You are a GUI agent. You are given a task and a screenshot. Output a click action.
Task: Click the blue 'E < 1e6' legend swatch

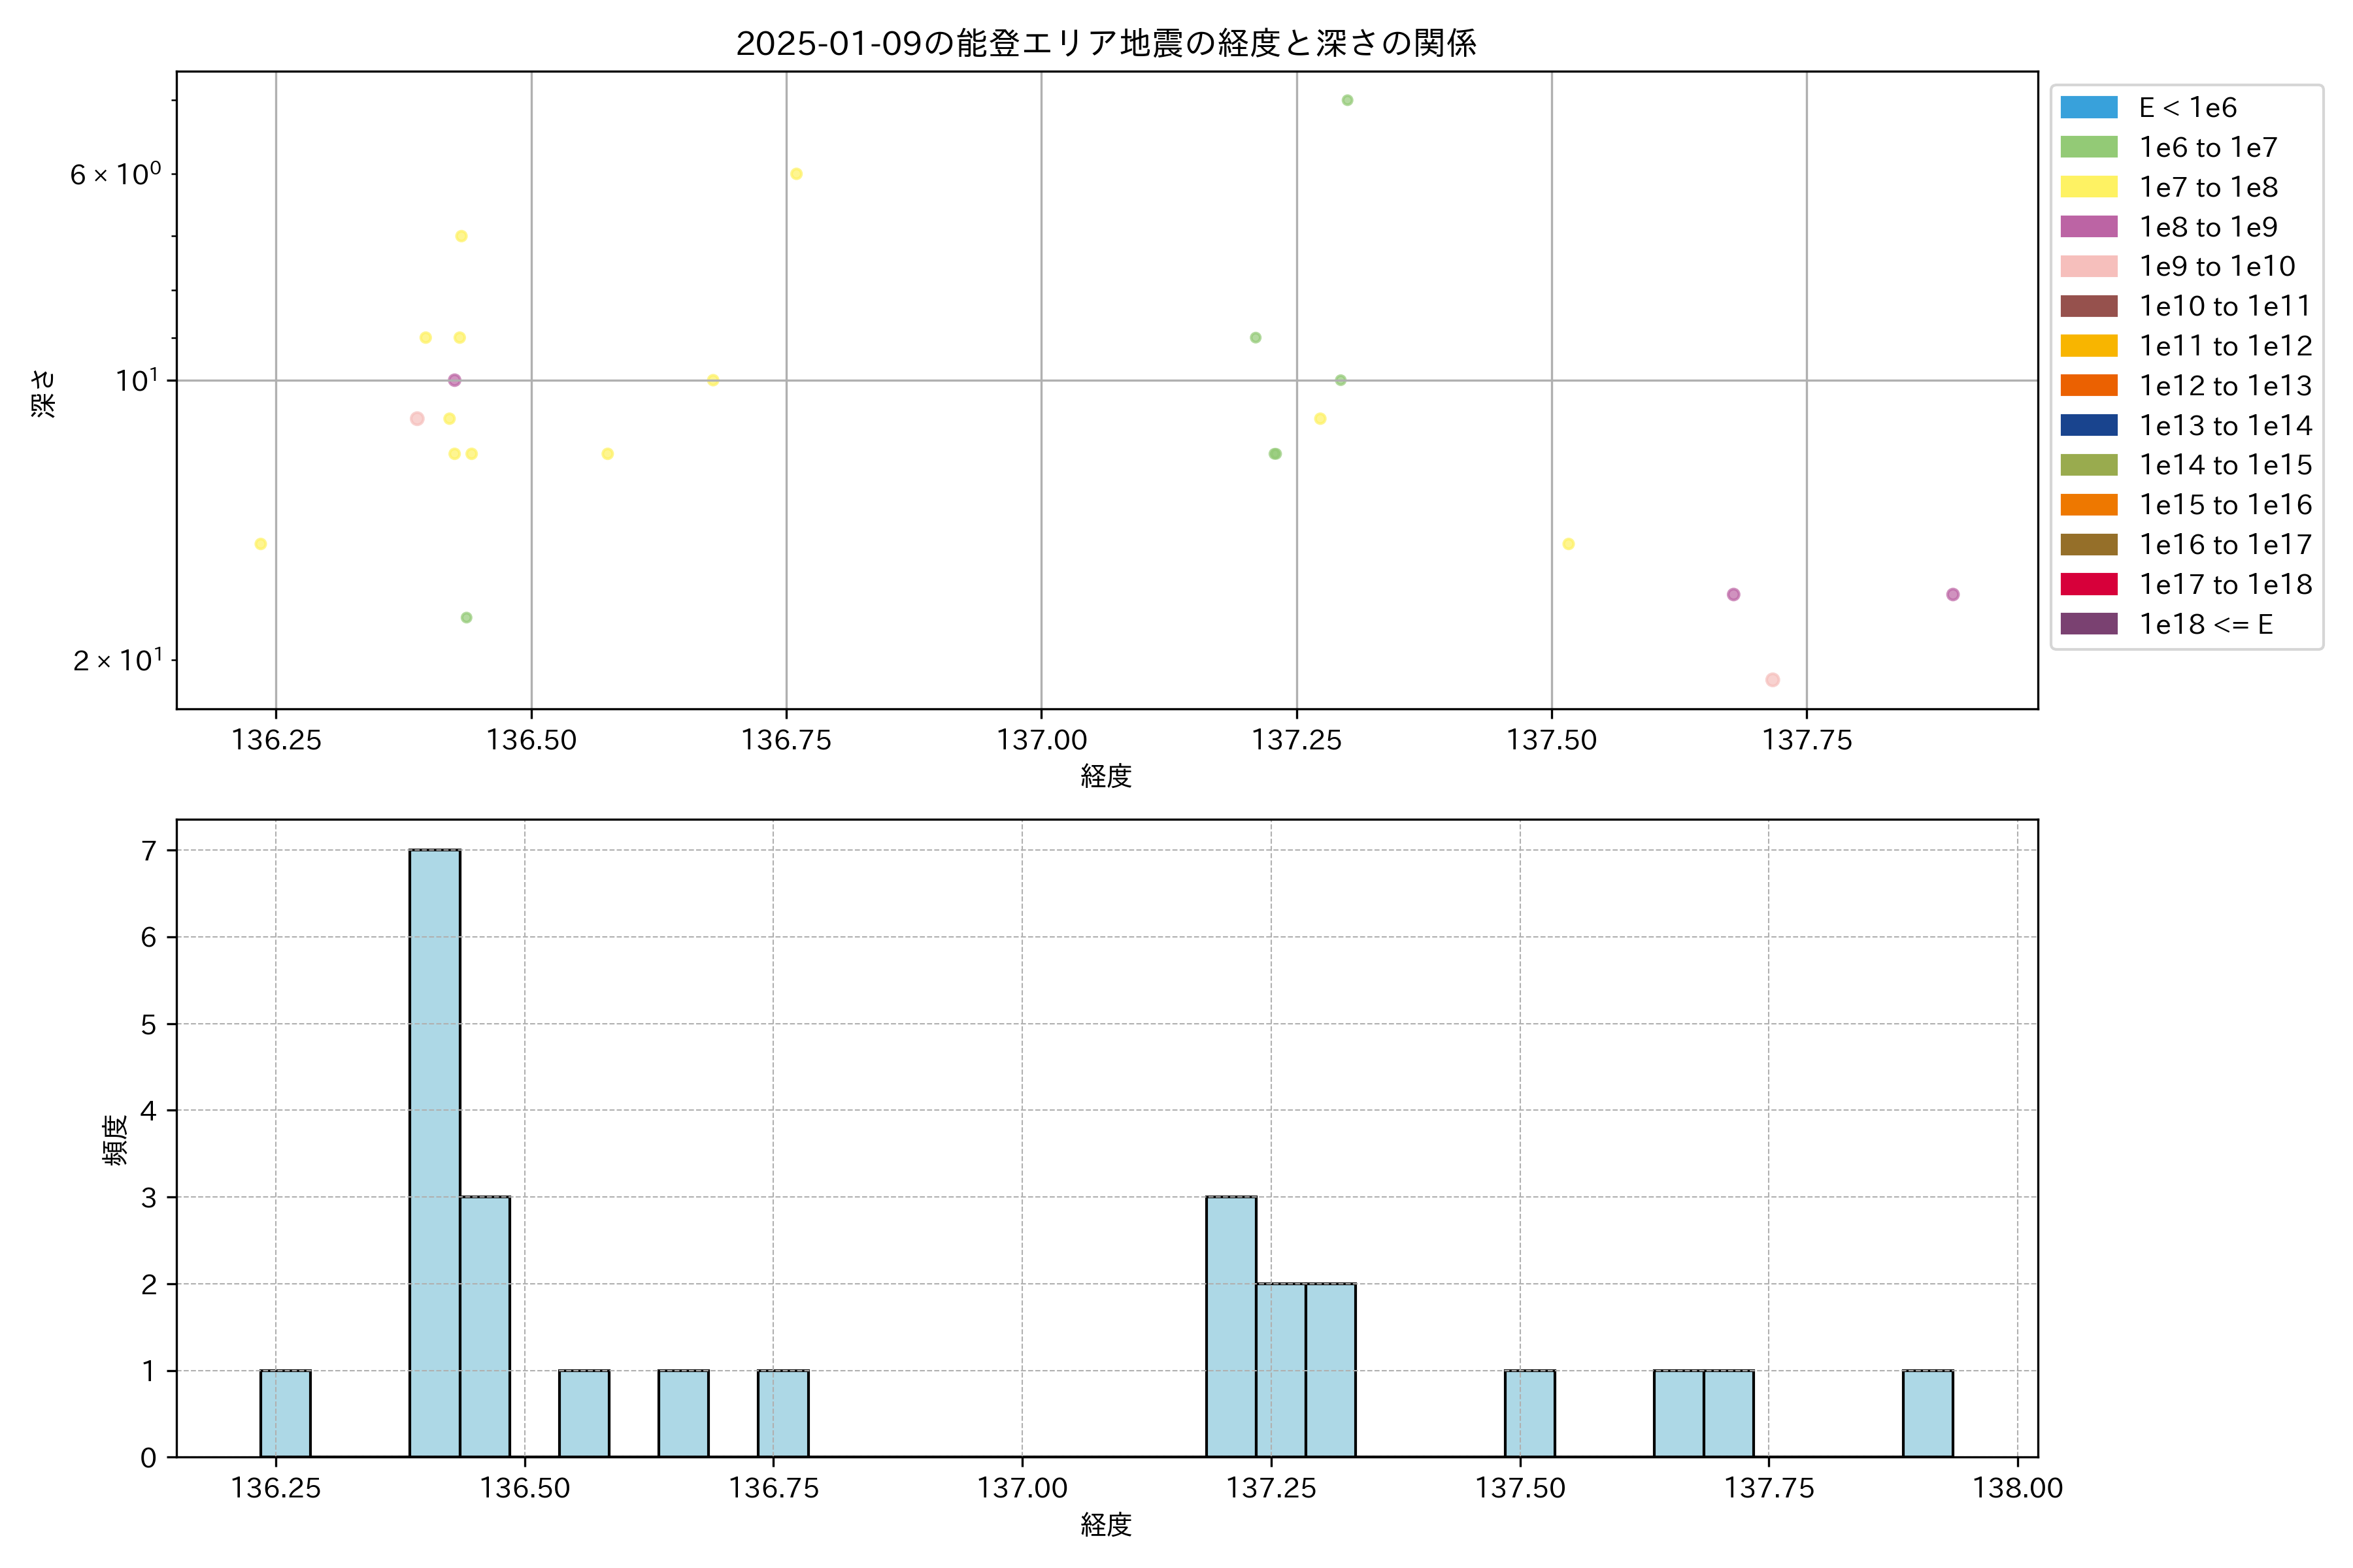tap(2088, 107)
